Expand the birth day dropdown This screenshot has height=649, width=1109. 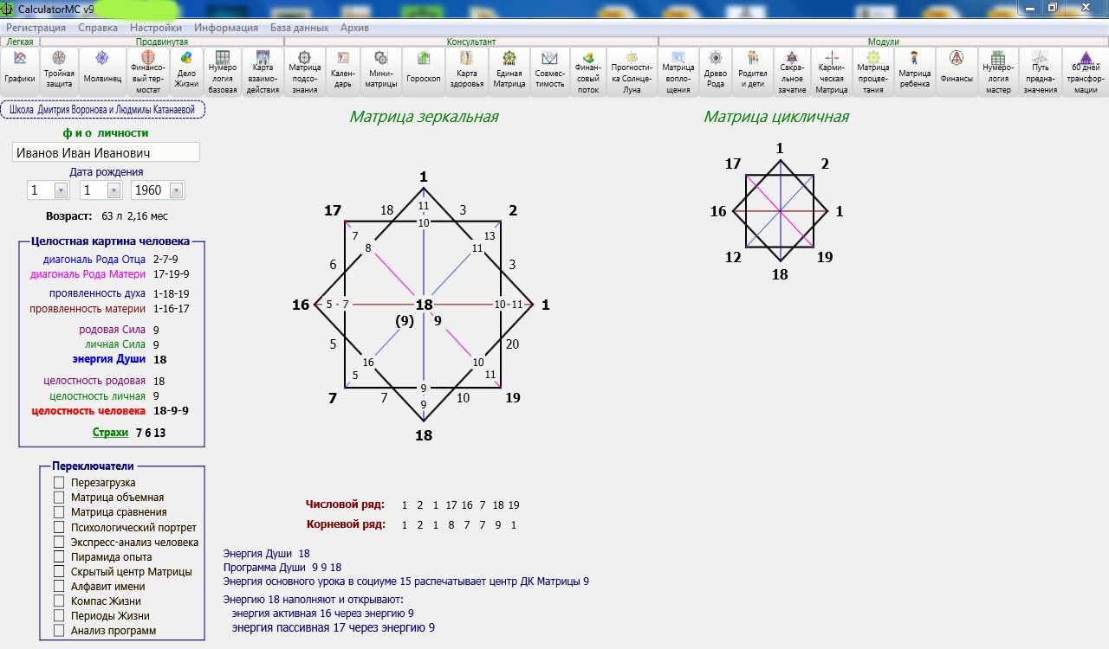pyautogui.click(x=61, y=190)
